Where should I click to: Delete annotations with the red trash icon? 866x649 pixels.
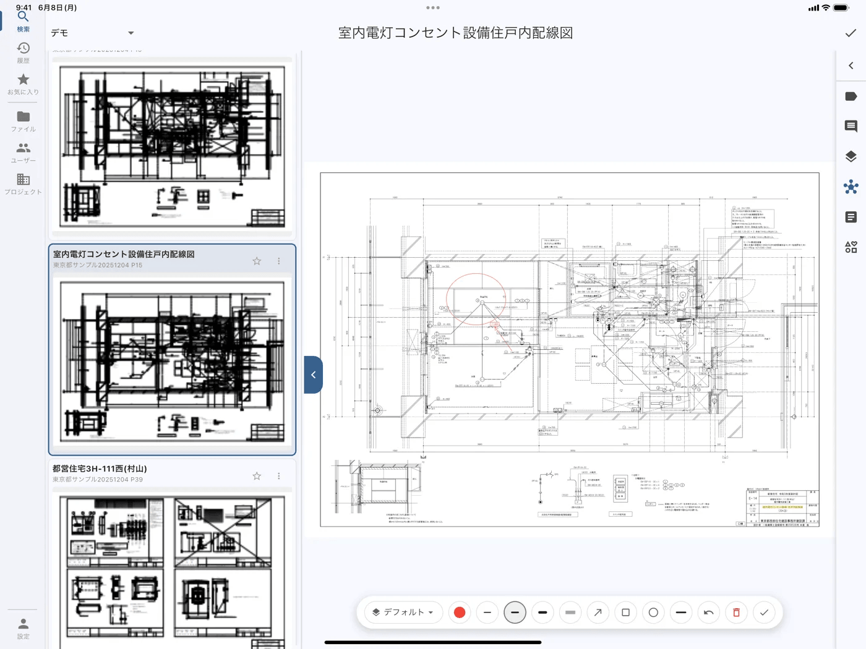click(736, 613)
